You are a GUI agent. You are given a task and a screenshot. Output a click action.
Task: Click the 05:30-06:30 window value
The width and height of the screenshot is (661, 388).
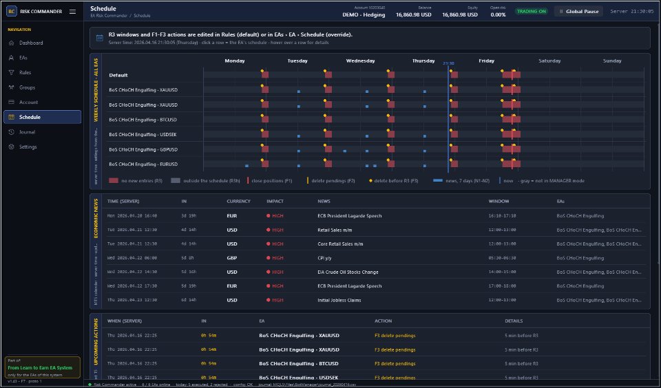502,258
